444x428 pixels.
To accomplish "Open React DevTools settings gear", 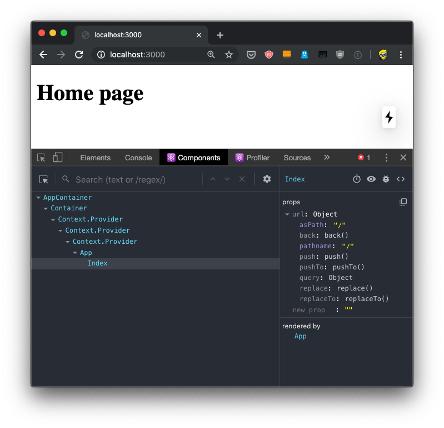I will (x=267, y=179).
